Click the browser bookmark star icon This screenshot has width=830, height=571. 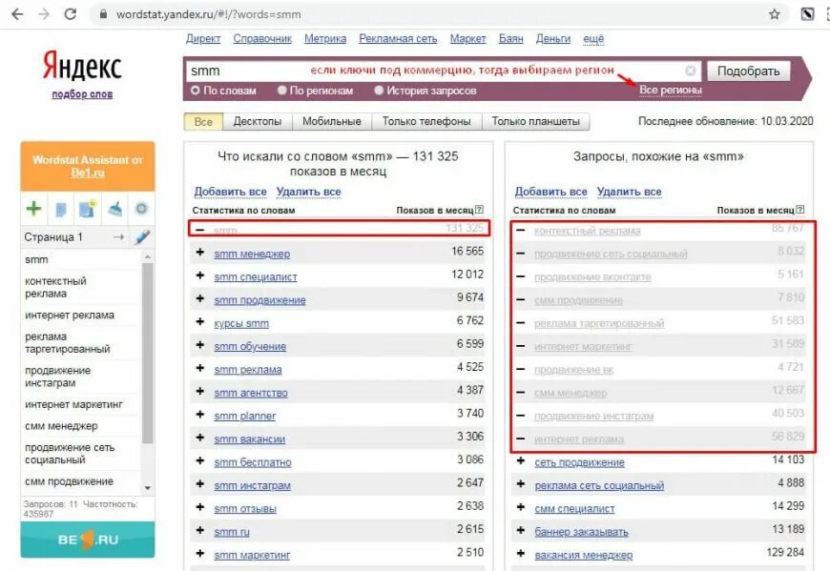click(775, 14)
